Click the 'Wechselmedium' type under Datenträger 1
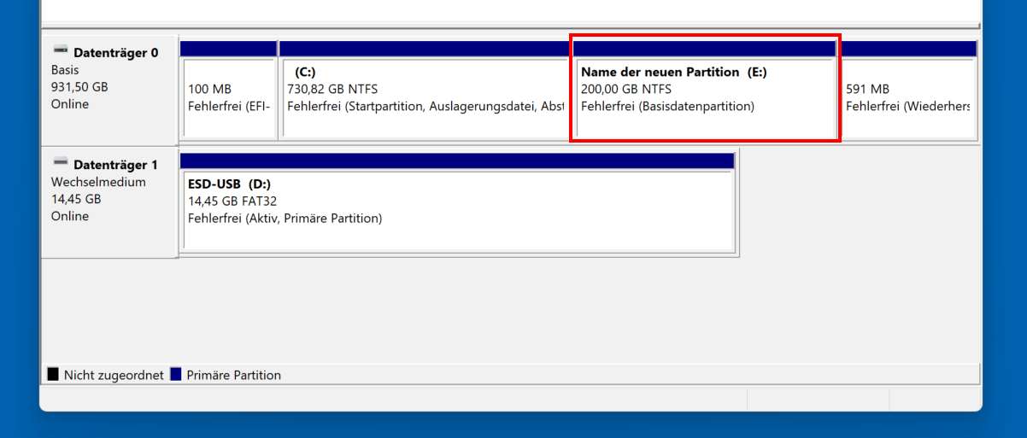Screen dimensions: 1027x438 coord(98,182)
